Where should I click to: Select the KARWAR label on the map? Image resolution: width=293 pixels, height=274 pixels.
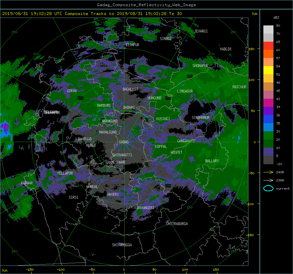point(27,183)
